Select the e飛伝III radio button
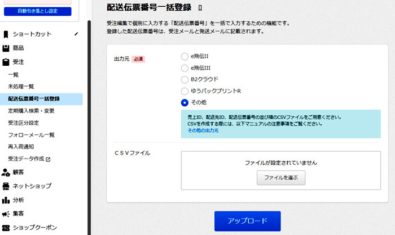The image size is (395, 235). coord(185,68)
